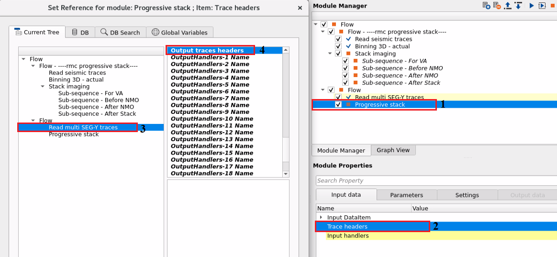Viewport: 557px width, 257px height.
Task: Move the selected module down with the down-arrow icon
Action: point(518,5)
